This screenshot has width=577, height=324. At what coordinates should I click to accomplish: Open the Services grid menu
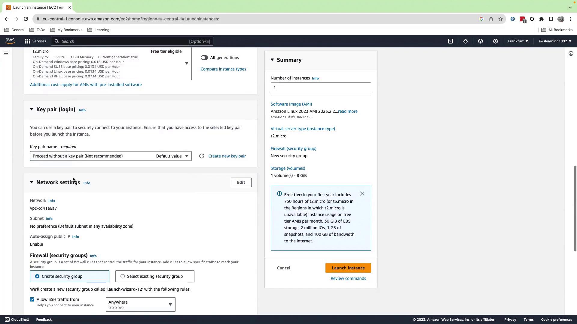pyautogui.click(x=35, y=41)
